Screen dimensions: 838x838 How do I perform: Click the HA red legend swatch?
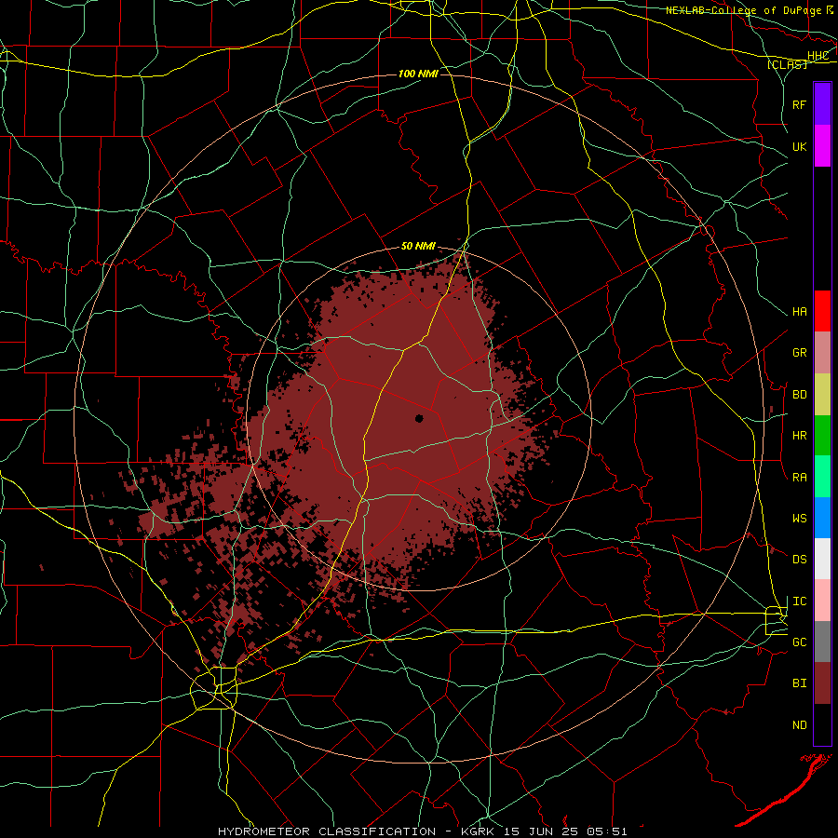(x=822, y=311)
